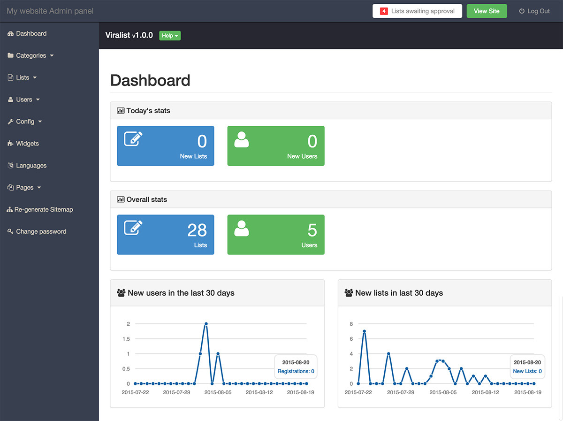Click the person icon on New Users card
Viewport: 563px width, 421px height.
coord(242,139)
